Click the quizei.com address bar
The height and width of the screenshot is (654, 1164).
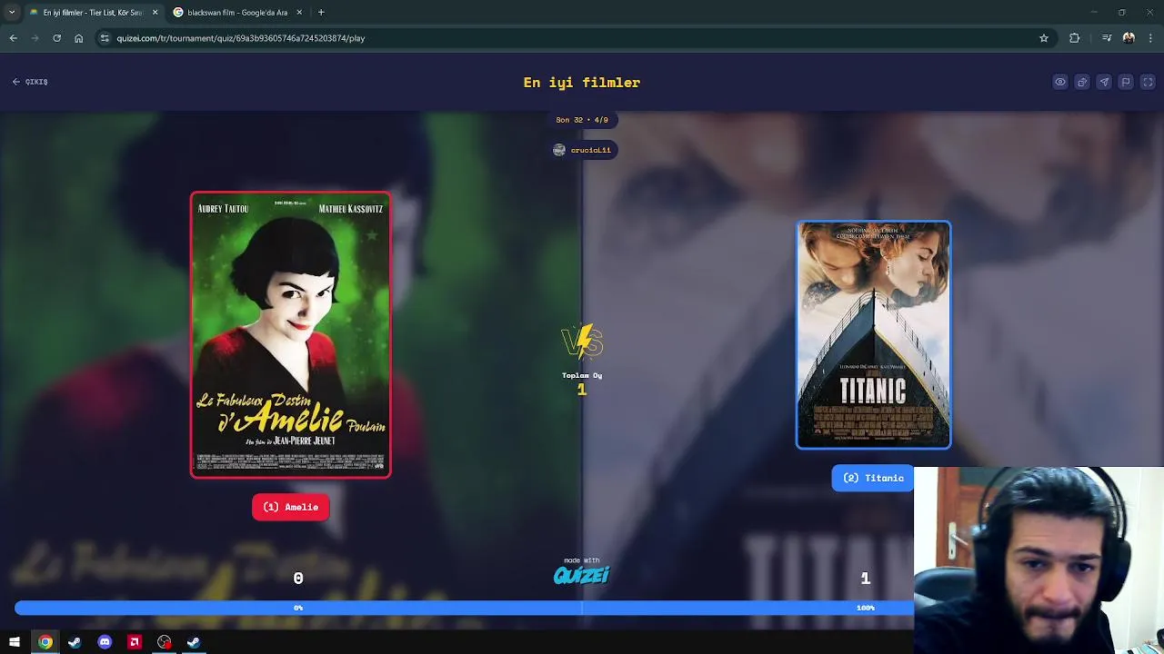(x=577, y=38)
